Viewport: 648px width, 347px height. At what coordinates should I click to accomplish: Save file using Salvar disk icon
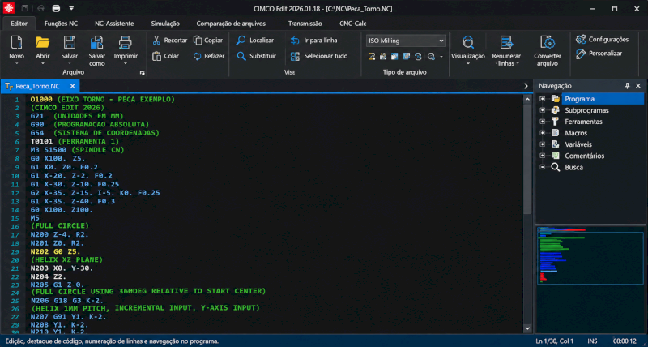[x=70, y=42]
